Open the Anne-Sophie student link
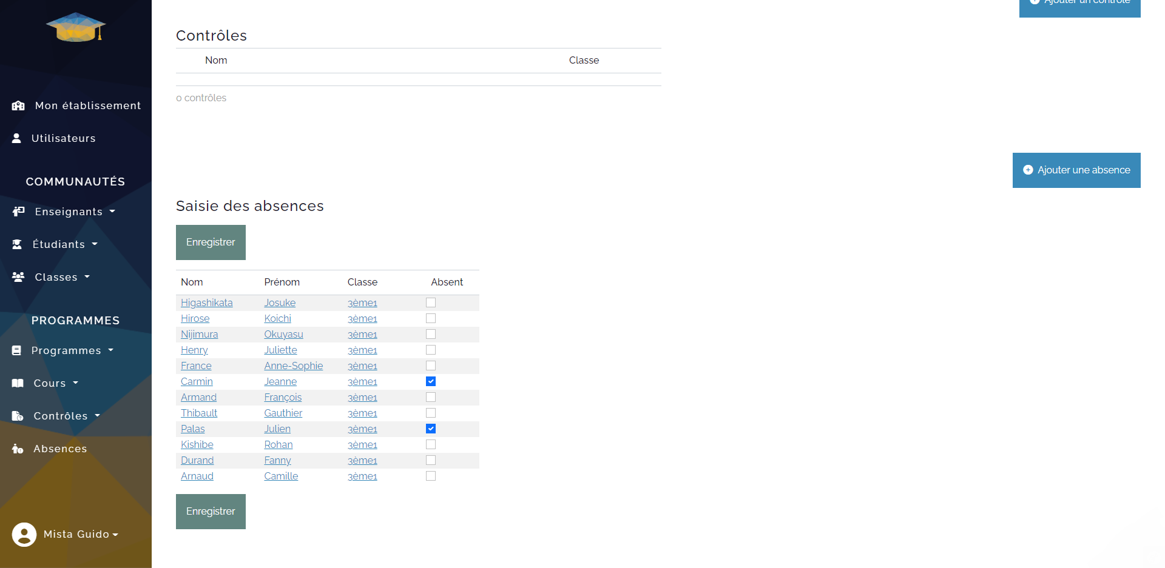 293,366
